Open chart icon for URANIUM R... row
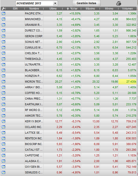 click(x=3, y=25)
